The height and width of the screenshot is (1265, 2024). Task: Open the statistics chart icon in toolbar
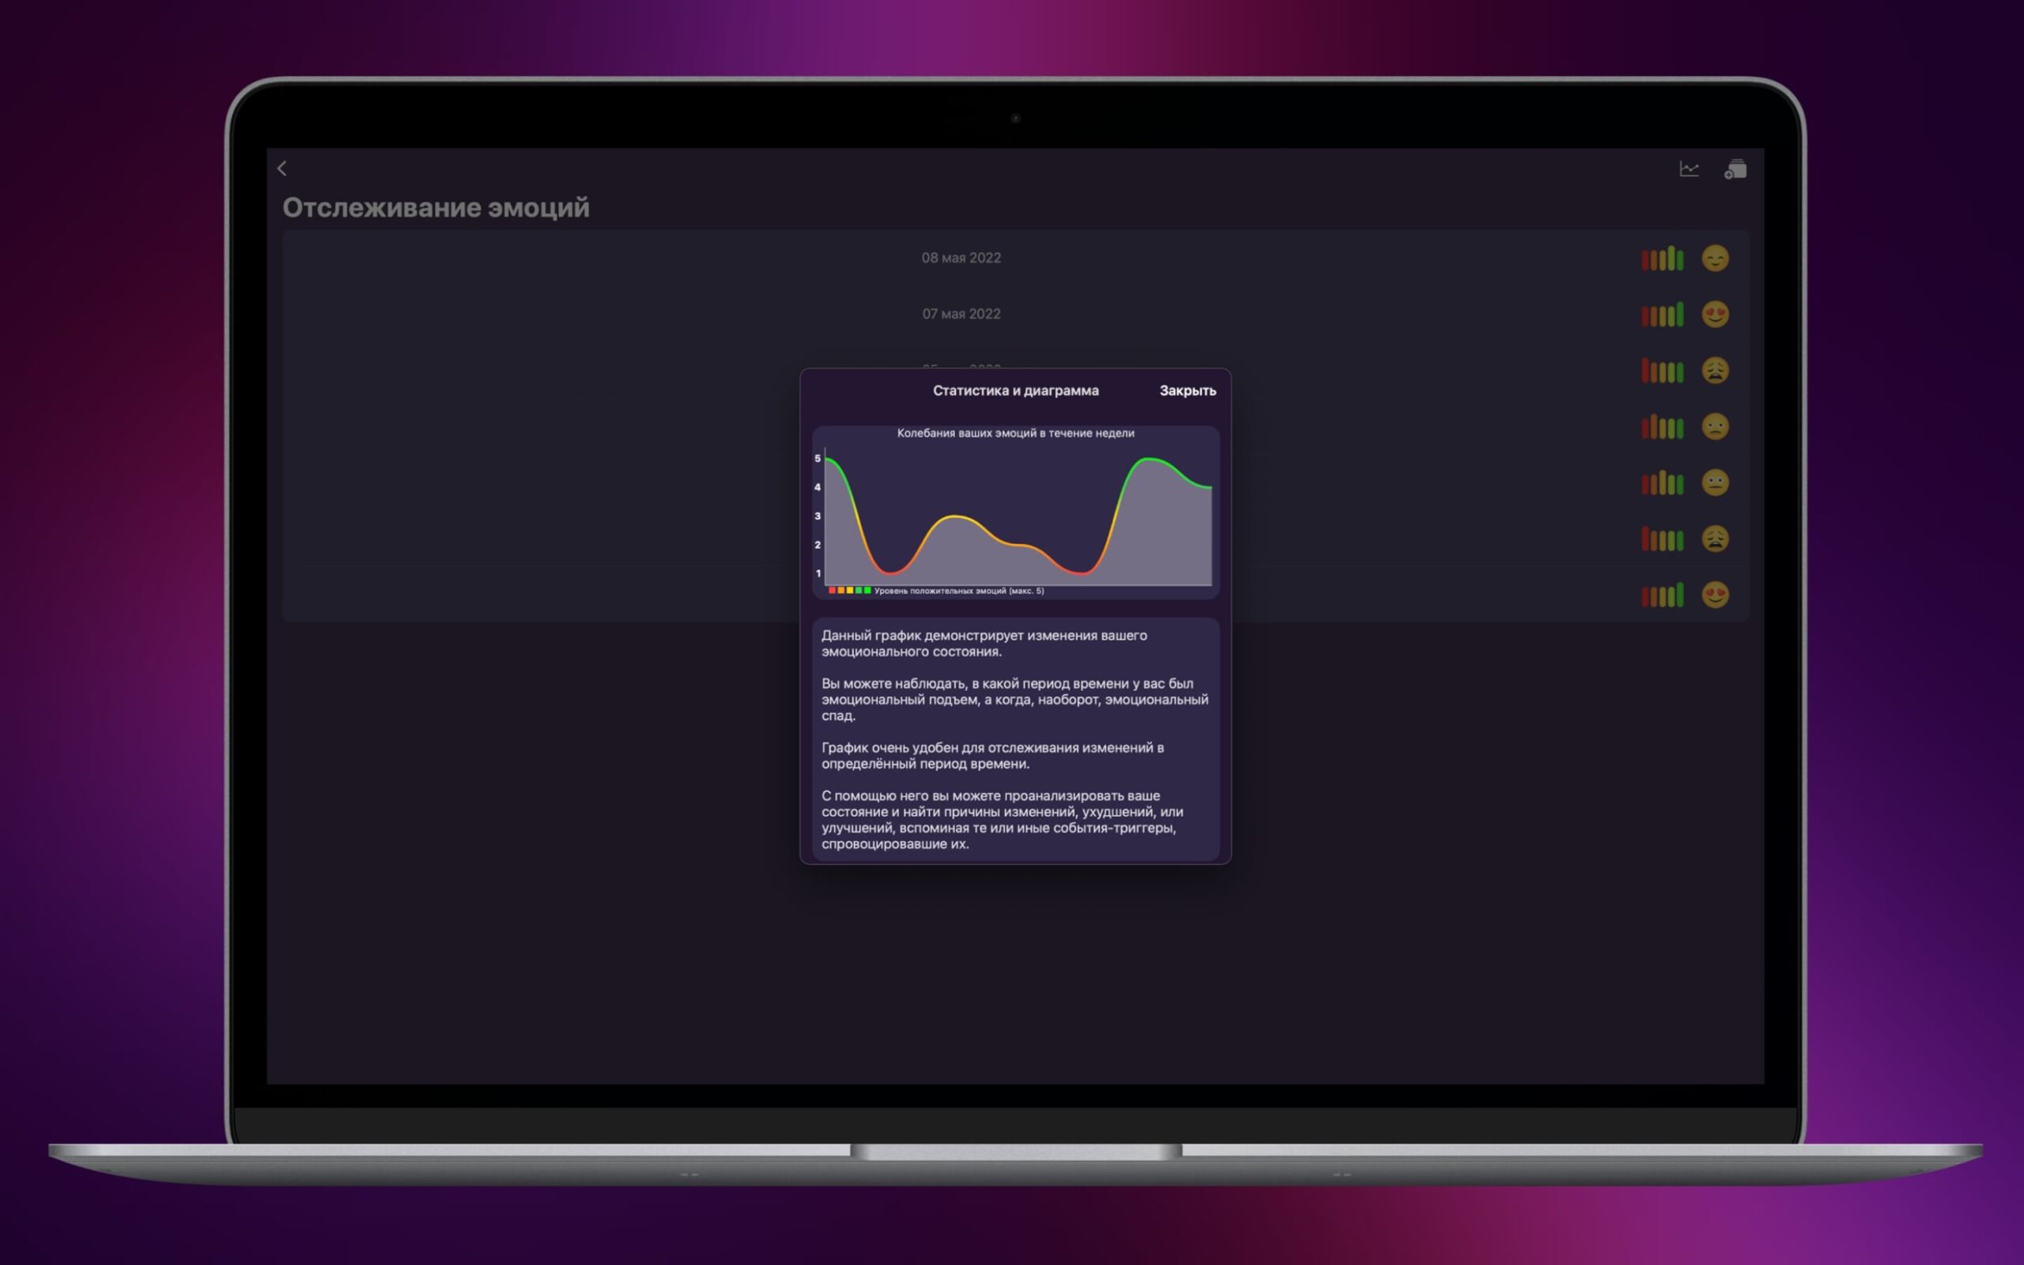pyautogui.click(x=1689, y=169)
